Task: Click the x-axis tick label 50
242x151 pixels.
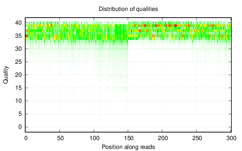Action: (x=60, y=138)
